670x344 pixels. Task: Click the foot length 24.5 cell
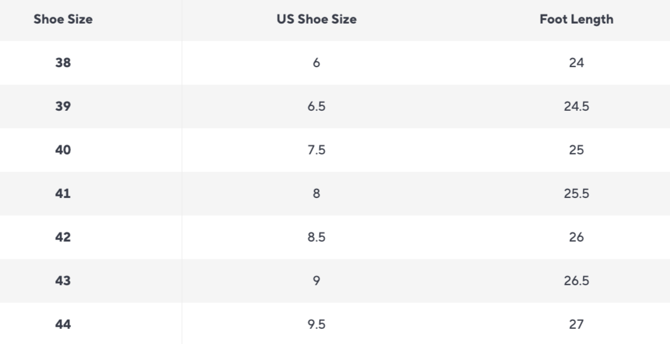(576, 107)
